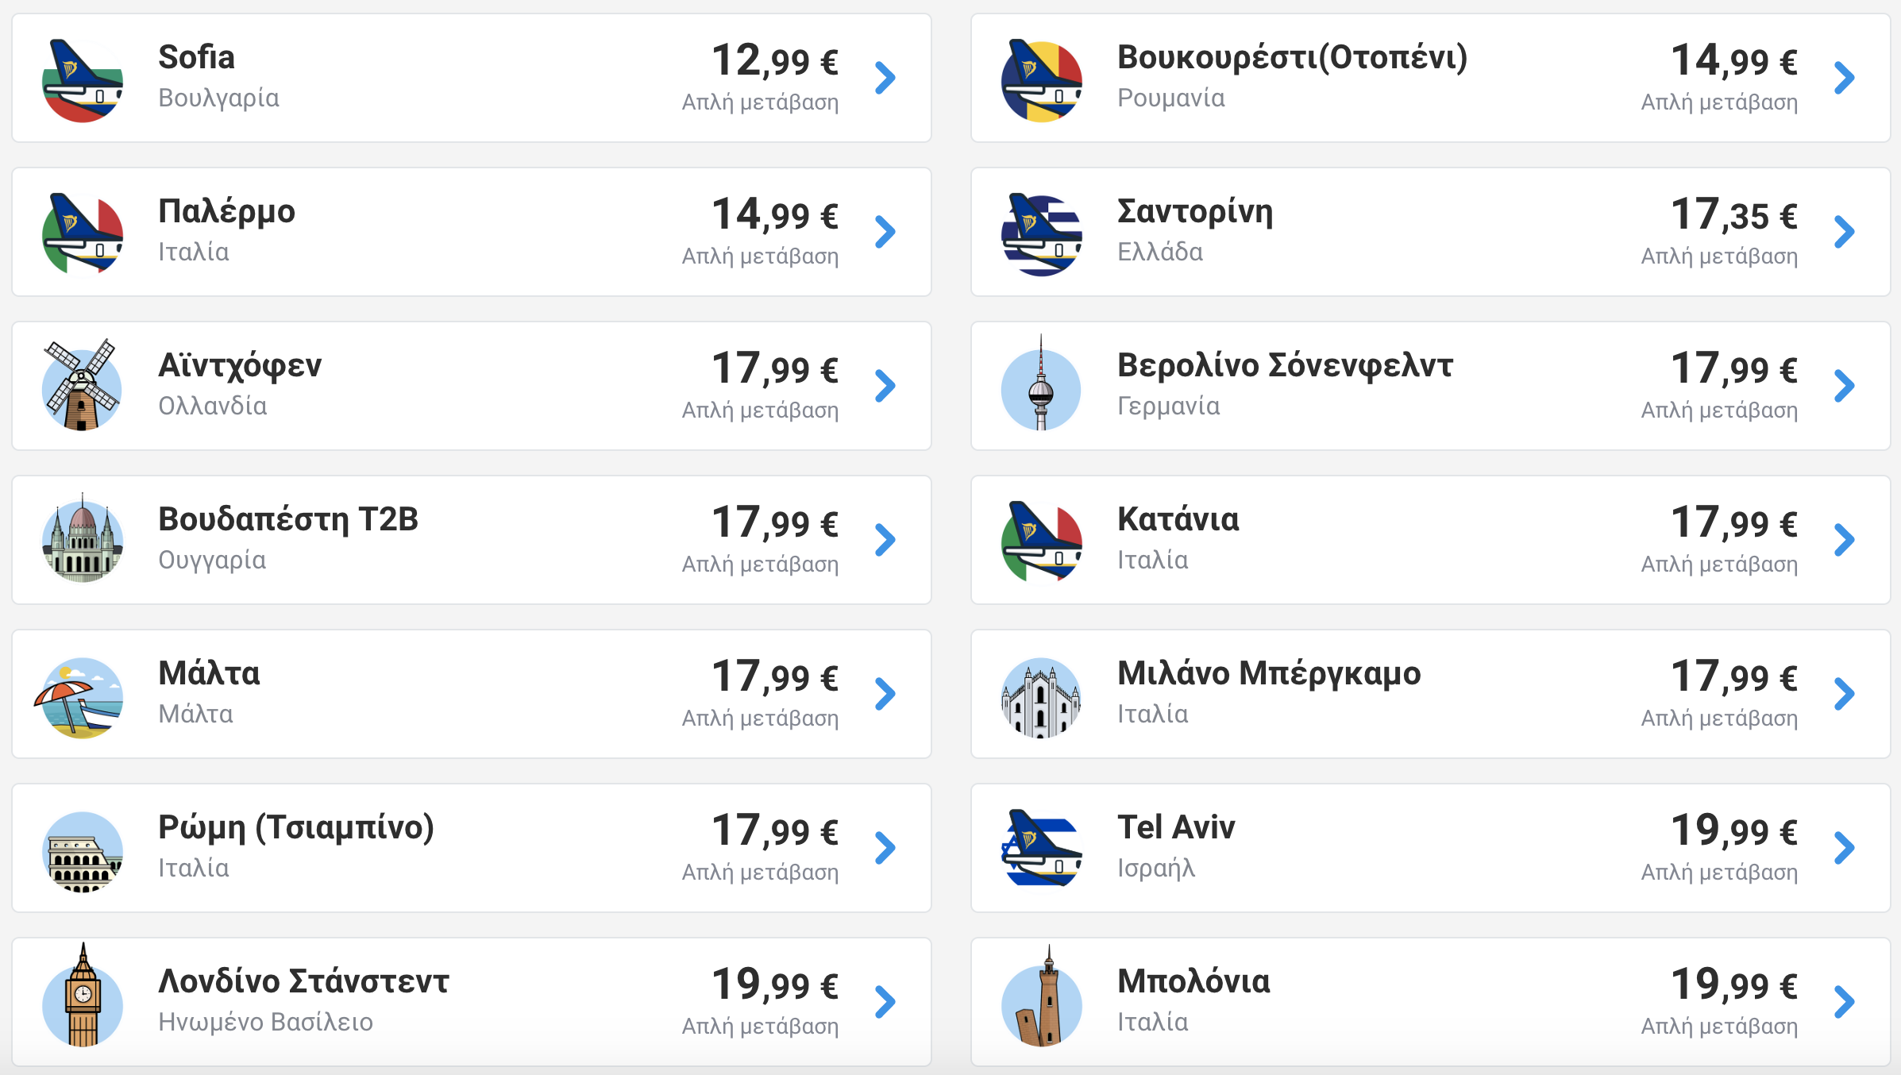The image size is (1901, 1075).
Task: Click the Sofia 12,99 € price
Action: (775, 60)
